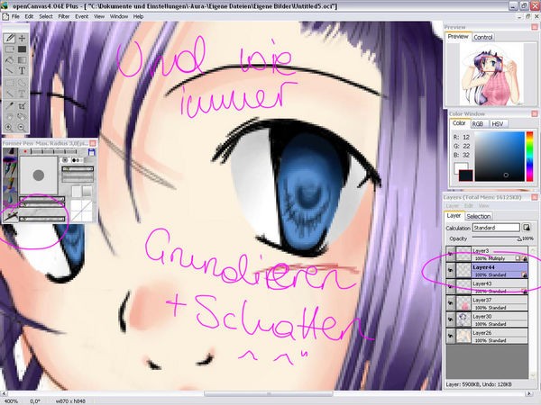Switch to the Selection tab
The width and height of the screenshot is (541, 405).
(x=479, y=216)
